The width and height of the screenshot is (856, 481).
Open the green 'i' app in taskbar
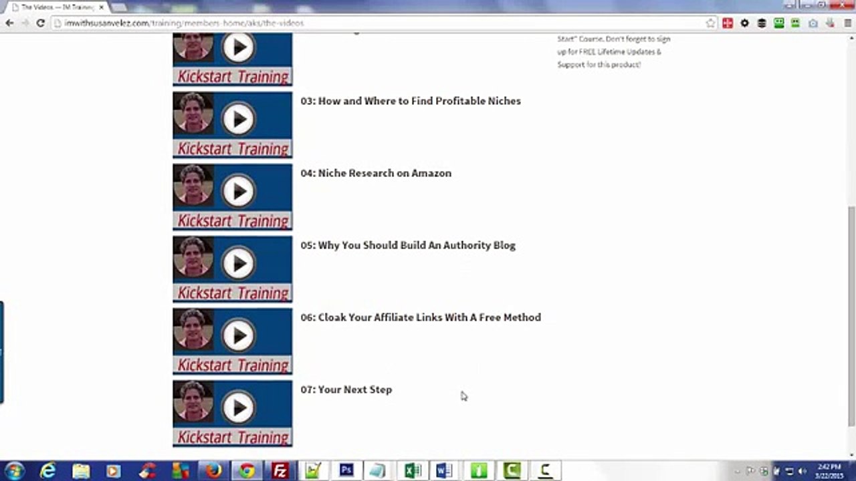(479, 471)
